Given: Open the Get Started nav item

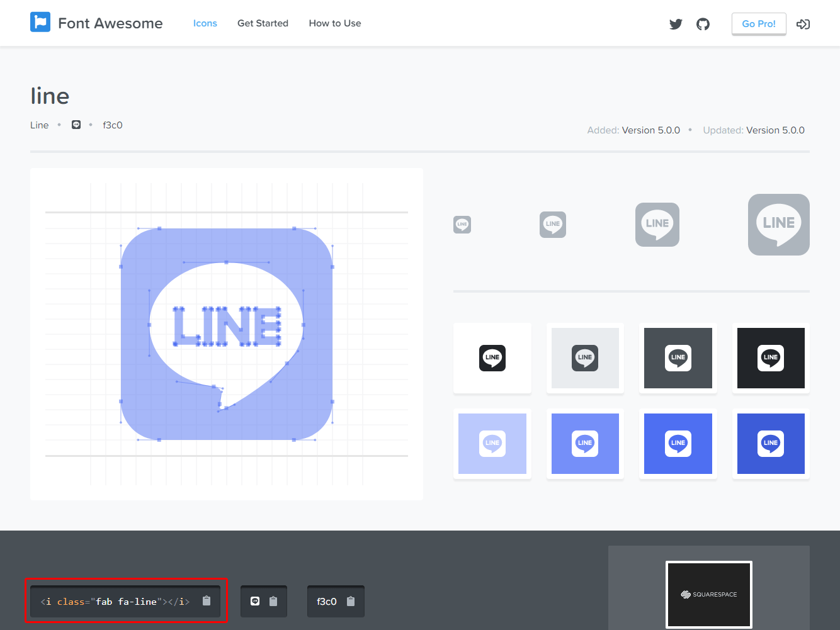Looking at the screenshot, I should (x=263, y=23).
